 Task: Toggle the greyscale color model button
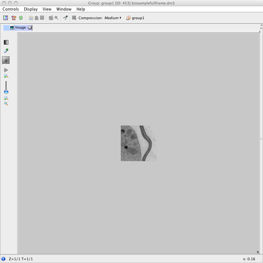point(6,42)
